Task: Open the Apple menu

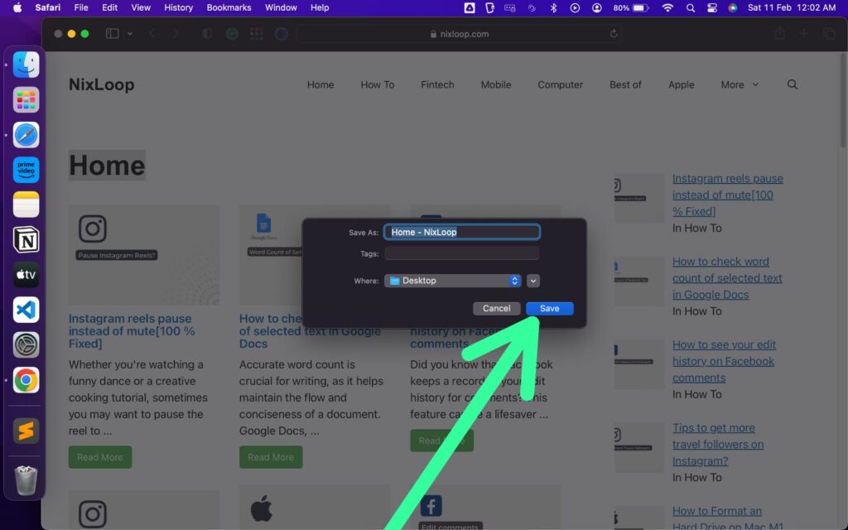Action: pos(17,7)
